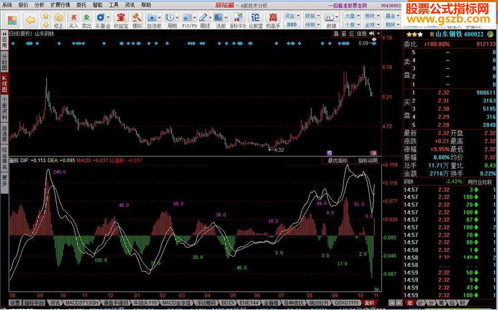Expand the 自选股 dropdown arrow
Screen dimensions: 498x310
click(159, 17)
